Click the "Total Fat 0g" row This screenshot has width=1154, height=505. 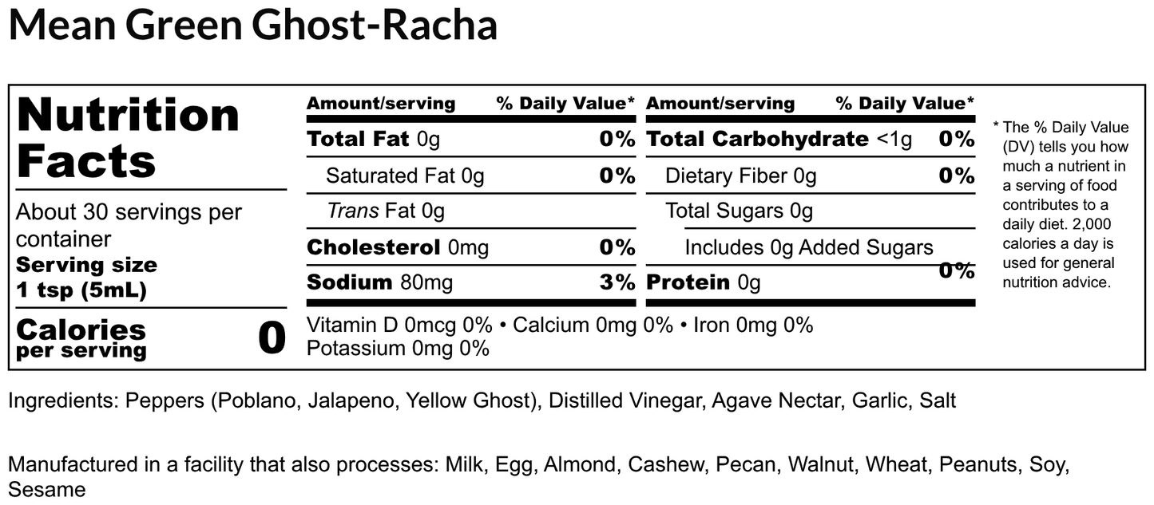click(x=373, y=140)
